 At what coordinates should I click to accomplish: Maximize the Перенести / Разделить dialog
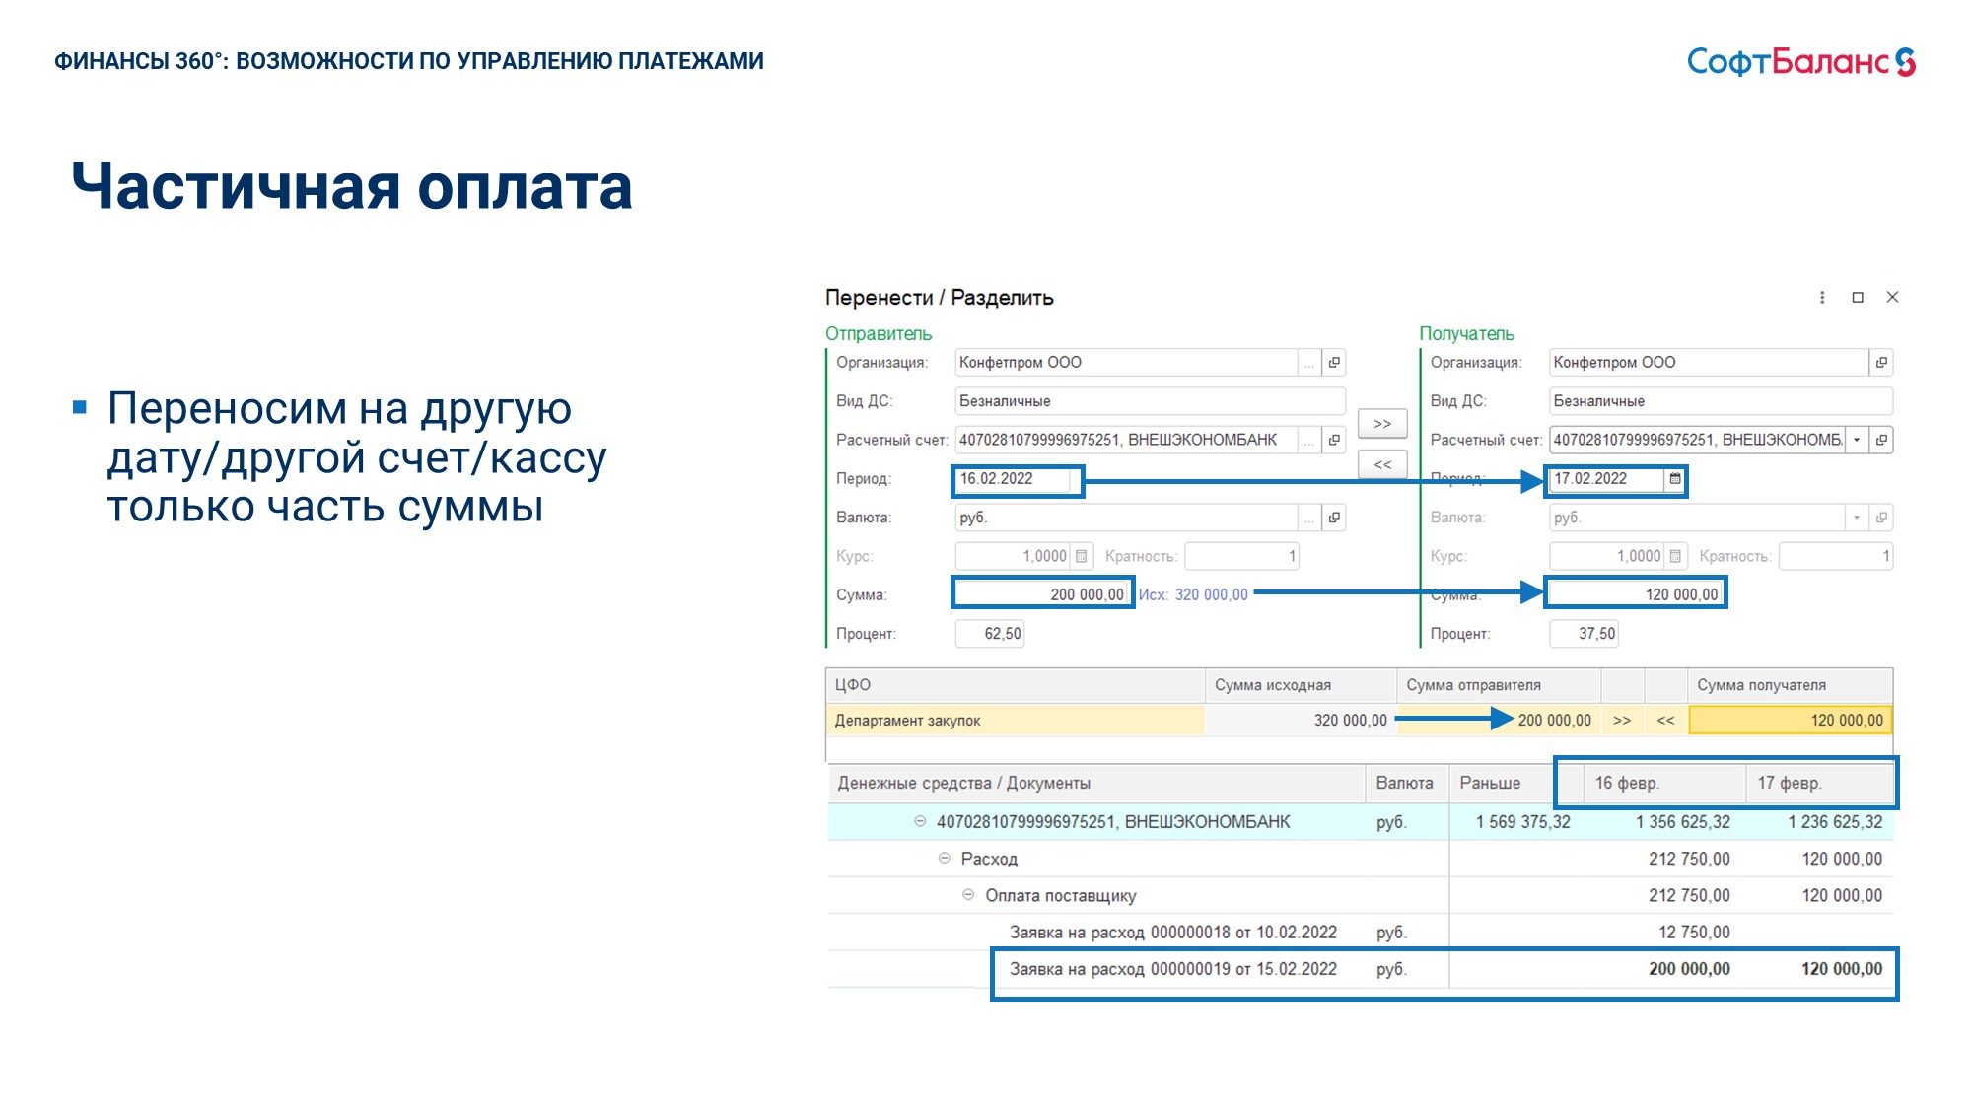(1858, 298)
